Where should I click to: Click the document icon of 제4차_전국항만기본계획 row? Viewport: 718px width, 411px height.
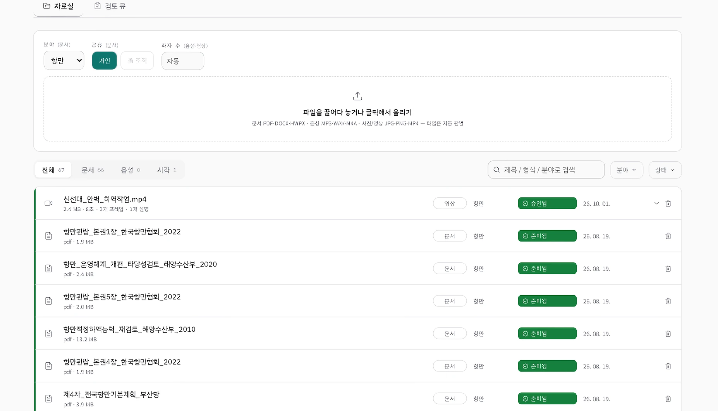[x=48, y=398]
